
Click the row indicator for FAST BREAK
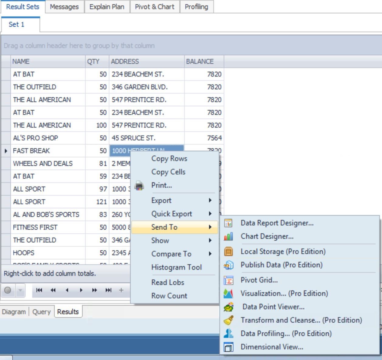point(6,151)
